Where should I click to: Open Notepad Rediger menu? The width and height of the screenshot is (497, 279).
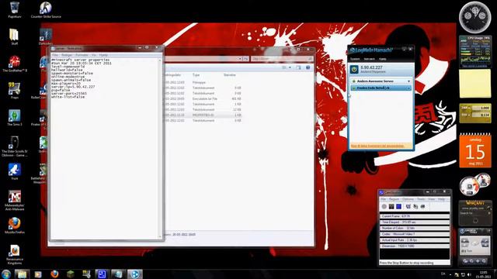click(67, 55)
